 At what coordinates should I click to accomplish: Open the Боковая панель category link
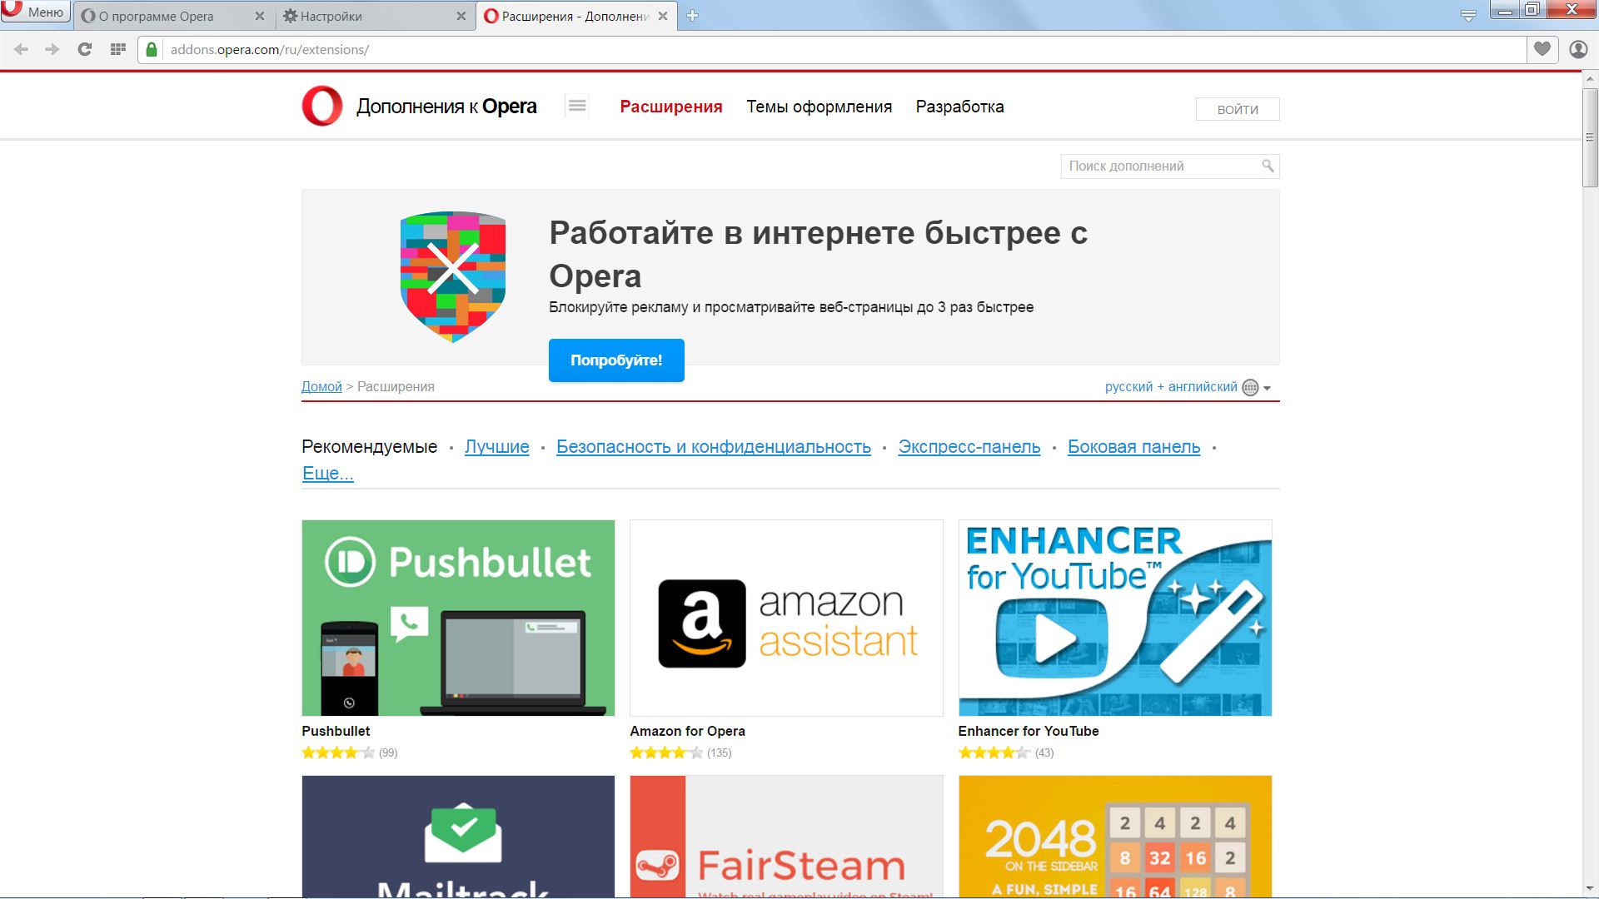(1134, 447)
